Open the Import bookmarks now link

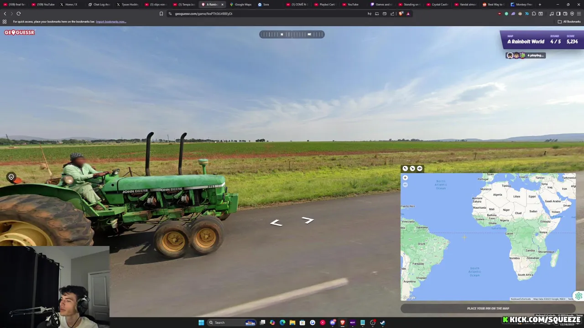111,21
